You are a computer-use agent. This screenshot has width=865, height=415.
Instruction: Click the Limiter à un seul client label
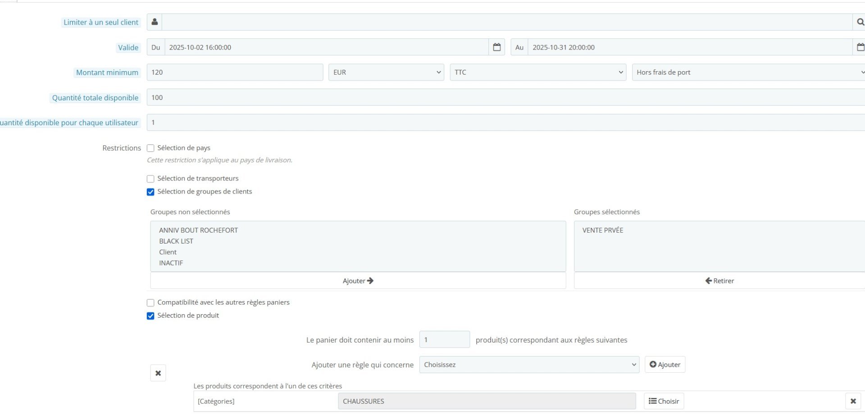(101, 23)
